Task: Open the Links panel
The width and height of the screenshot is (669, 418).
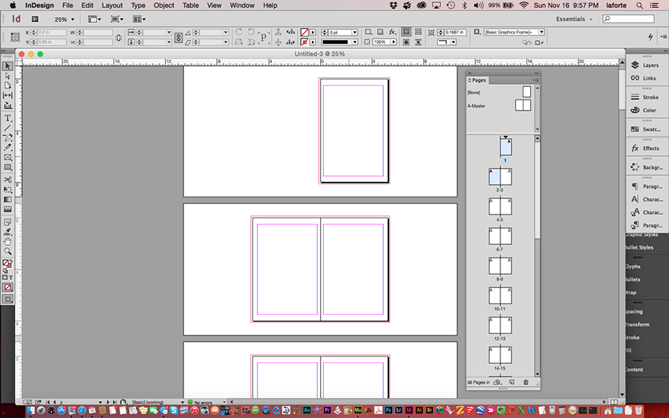Action: (645, 78)
